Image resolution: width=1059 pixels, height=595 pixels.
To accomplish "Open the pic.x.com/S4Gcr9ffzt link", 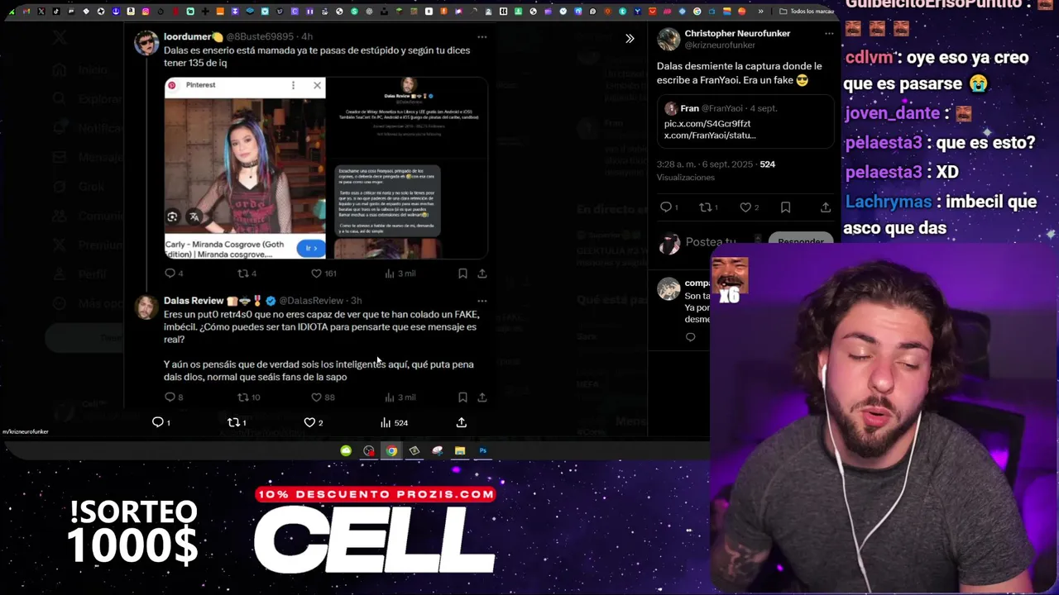I will click(707, 124).
